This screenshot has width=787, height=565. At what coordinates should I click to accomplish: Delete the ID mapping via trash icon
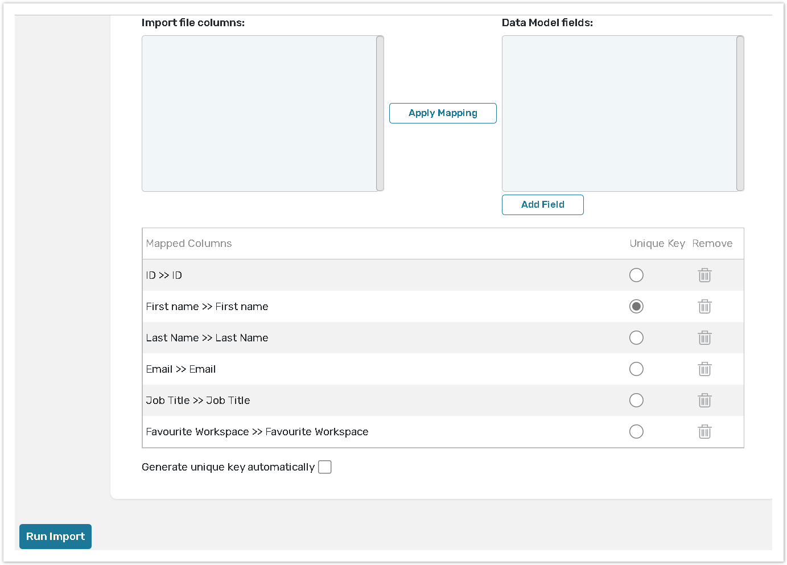(x=704, y=275)
